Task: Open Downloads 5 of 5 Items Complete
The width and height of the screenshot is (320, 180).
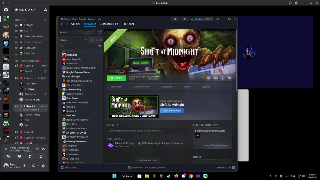Action: pyautogui.click(x=146, y=167)
